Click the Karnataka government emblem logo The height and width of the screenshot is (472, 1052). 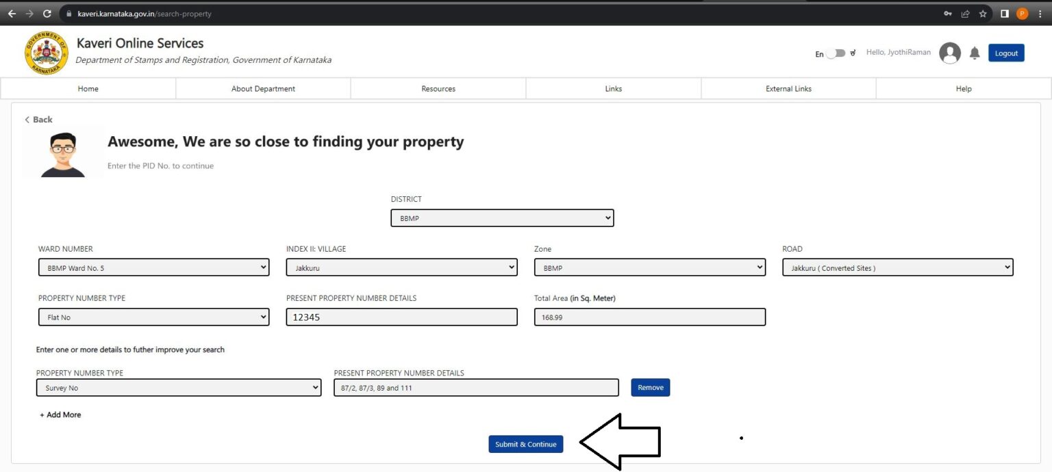[47, 53]
